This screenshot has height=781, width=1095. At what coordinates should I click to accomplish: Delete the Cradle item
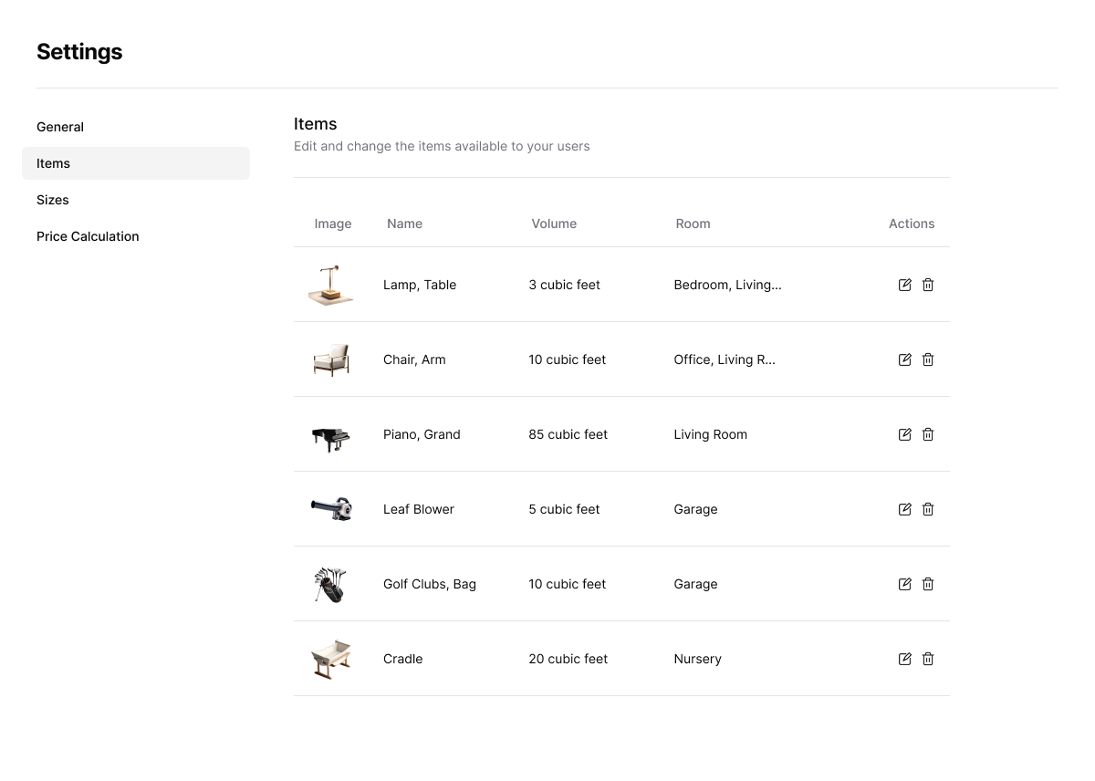(928, 659)
